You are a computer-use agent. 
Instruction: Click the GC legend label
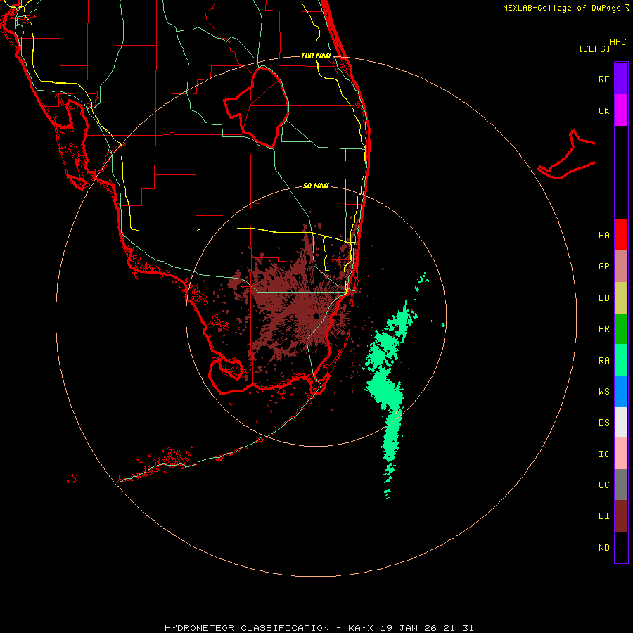(x=603, y=485)
